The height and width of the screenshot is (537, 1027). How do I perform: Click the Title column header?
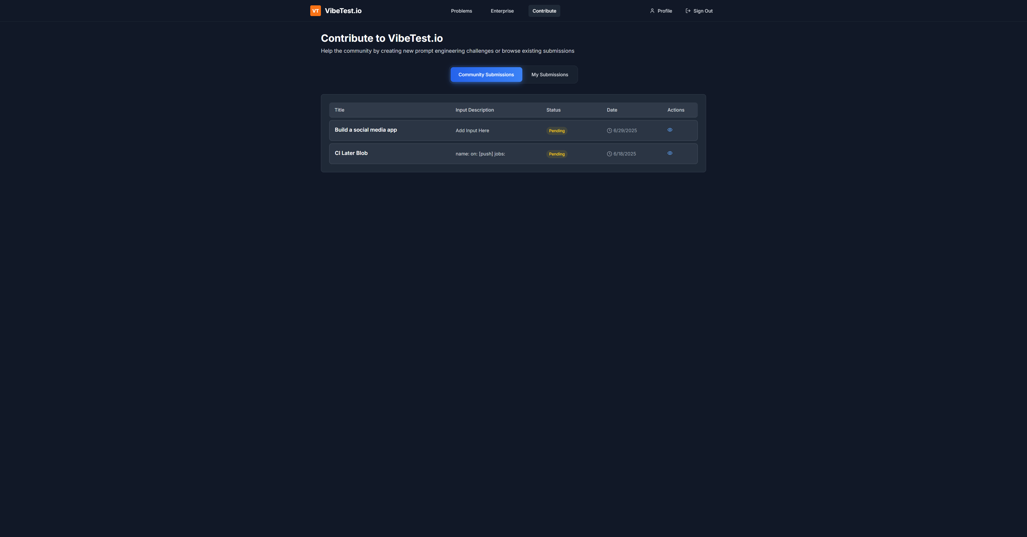coord(339,110)
